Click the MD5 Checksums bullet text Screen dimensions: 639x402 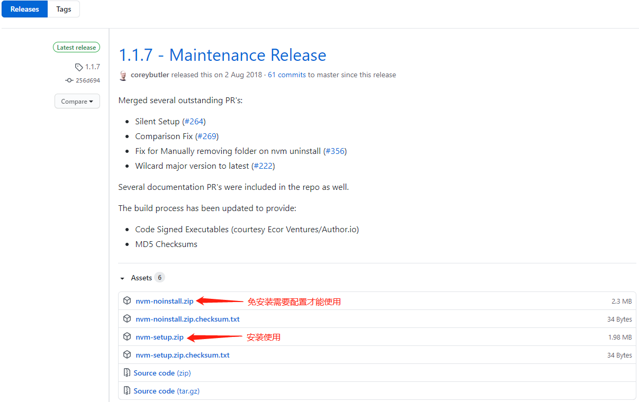pos(166,244)
